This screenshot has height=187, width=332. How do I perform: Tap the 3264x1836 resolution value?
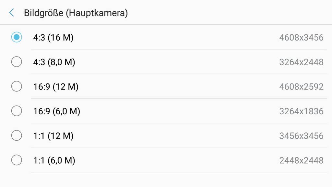tap(301, 111)
